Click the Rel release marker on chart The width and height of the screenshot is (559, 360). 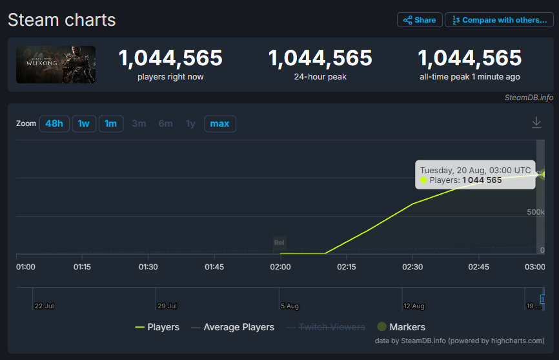click(x=279, y=242)
